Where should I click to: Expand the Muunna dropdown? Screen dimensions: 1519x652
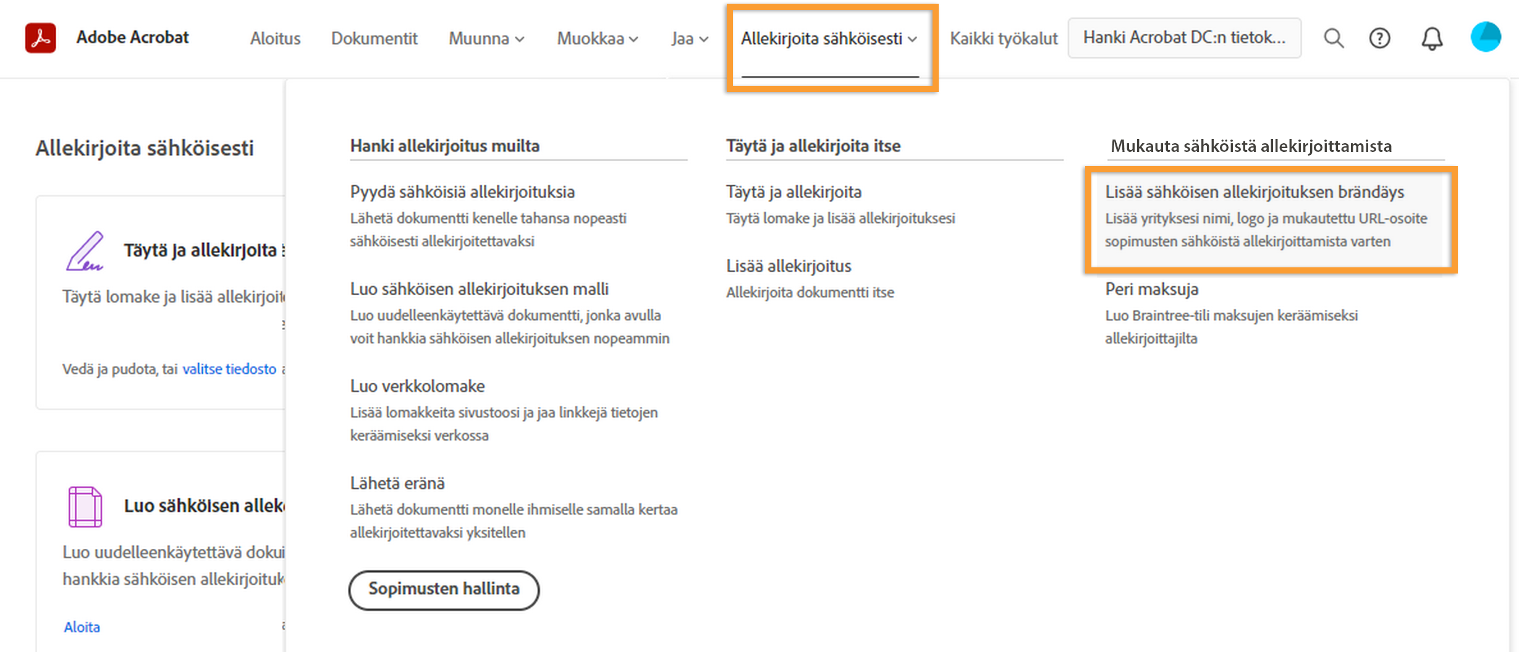pos(486,39)
